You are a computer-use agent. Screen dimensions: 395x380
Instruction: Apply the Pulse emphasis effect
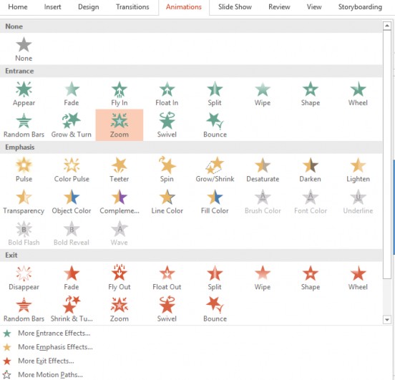point(24,170)
